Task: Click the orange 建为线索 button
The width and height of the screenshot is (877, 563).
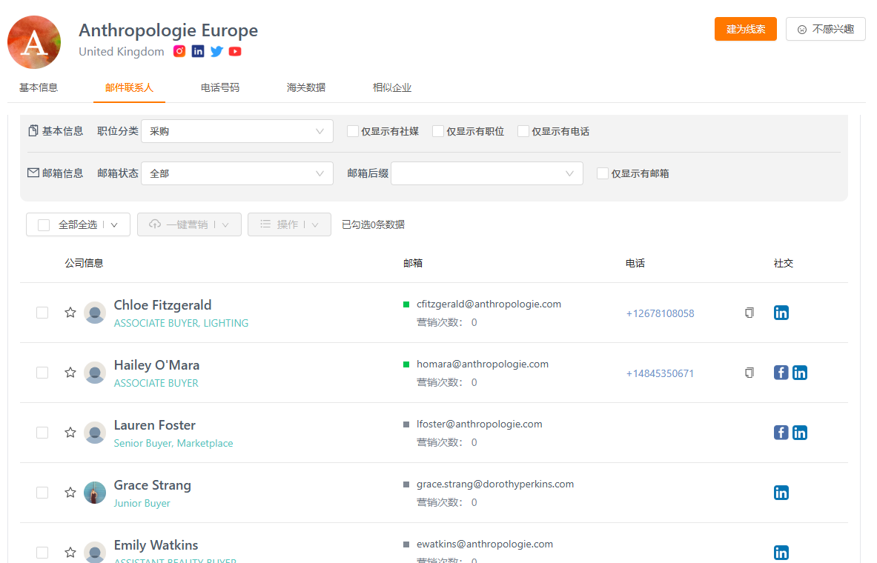Action: click(x=746, y=29)
